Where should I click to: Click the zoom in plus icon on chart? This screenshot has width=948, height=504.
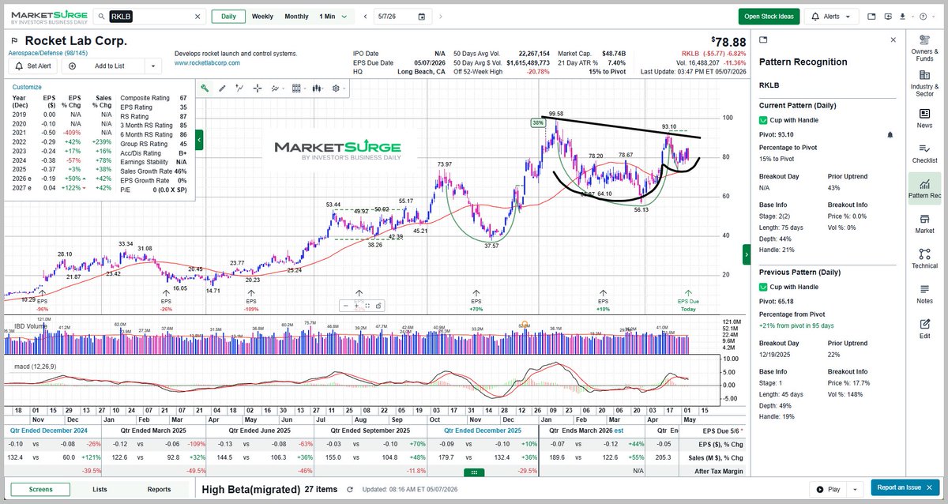pyautogui.click(x=356, y=306)
